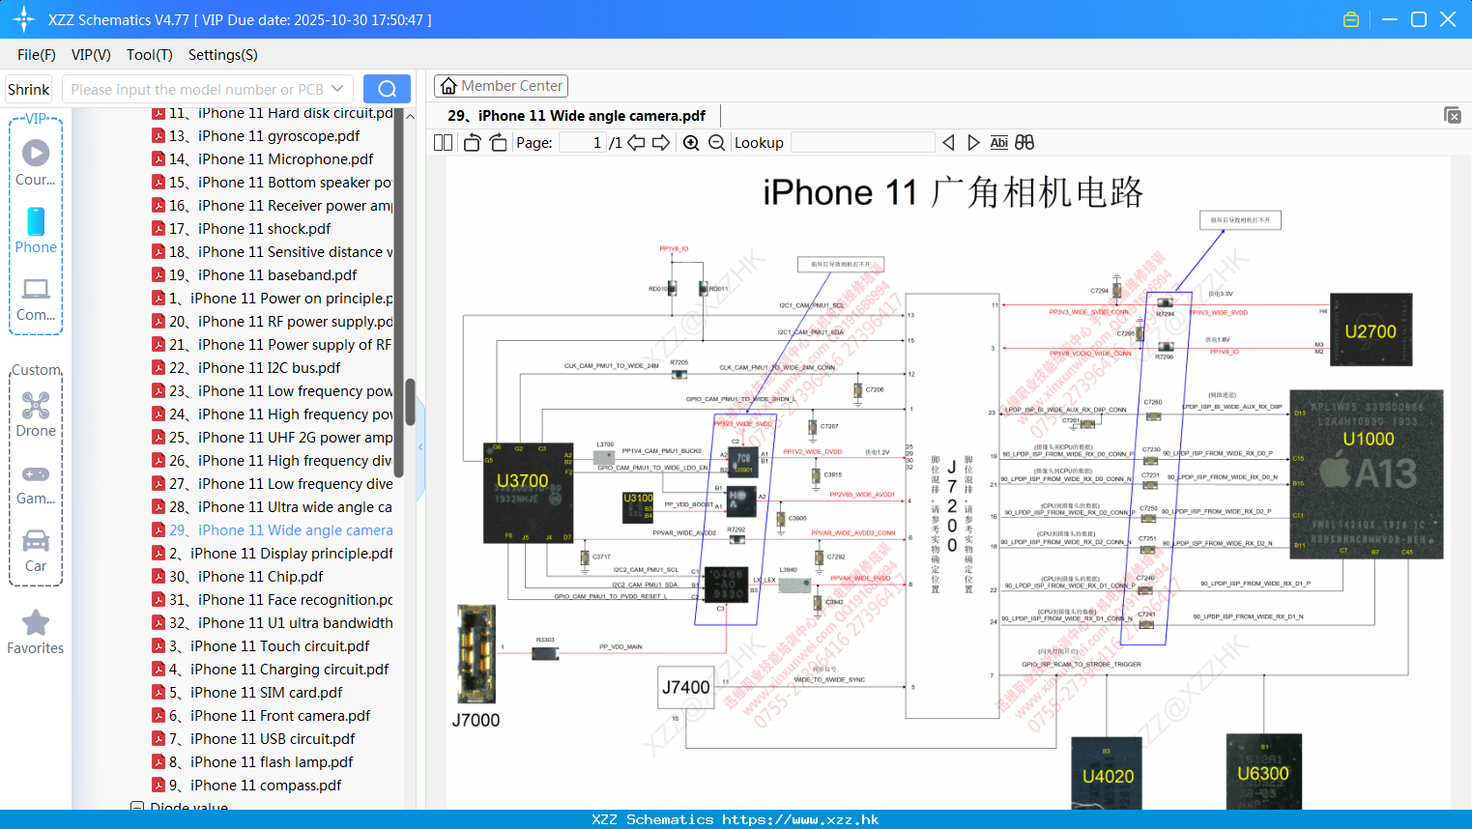Viewport: 1472px width, 829px height.
Task: Click the toolbox icon in title bar
Action: tap(1351, 19)
